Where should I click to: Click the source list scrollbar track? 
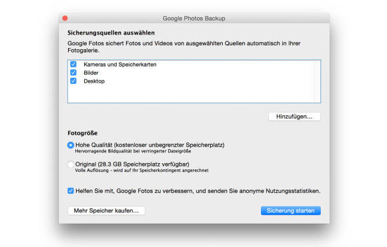coord(317,81)
